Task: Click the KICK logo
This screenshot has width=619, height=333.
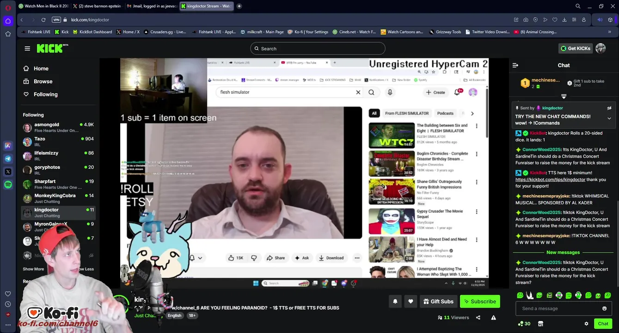Action: pyautogui.click(x=52, y=49)
